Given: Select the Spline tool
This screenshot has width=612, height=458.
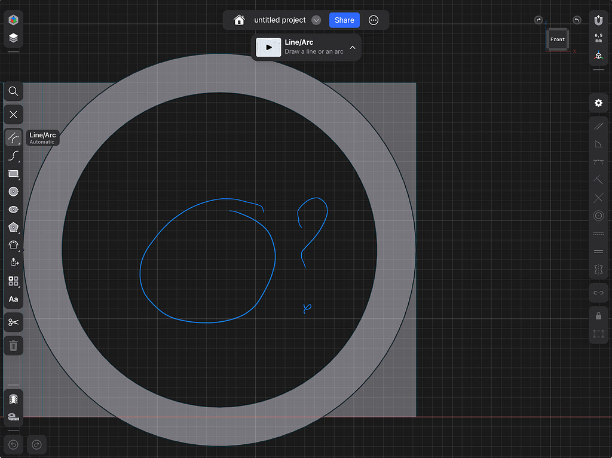Looking at the screenshot, I should [x=13, y=155].
